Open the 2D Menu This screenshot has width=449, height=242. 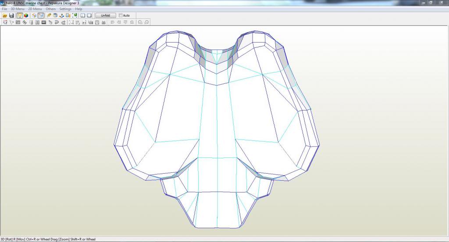coord(35,9)
